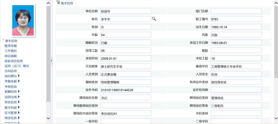Collapse the sidebar using the splitter handle
The image size is (278, 124).
pyautogui.click(x=51, y=61)
